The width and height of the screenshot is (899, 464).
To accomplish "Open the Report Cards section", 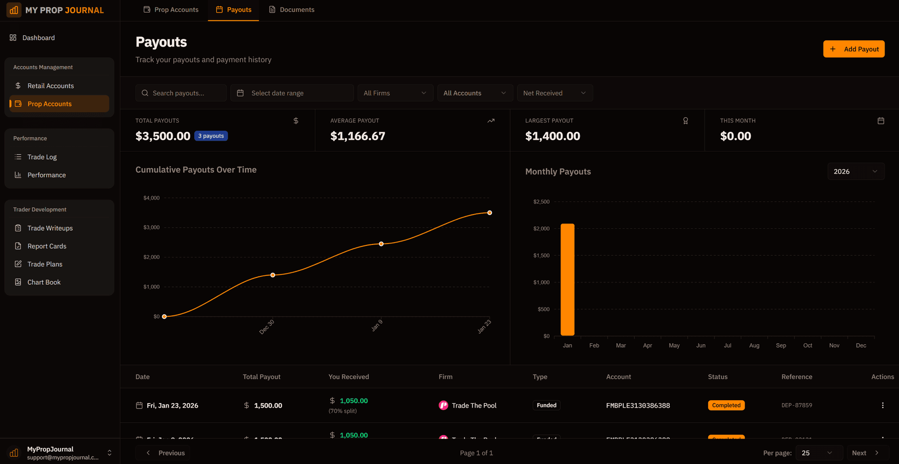I will pyautogui.click(x=47, y=245).
